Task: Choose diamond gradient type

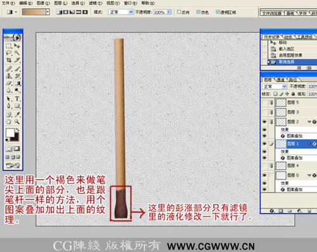Action: pyautogui.click(x=85, y=12)
